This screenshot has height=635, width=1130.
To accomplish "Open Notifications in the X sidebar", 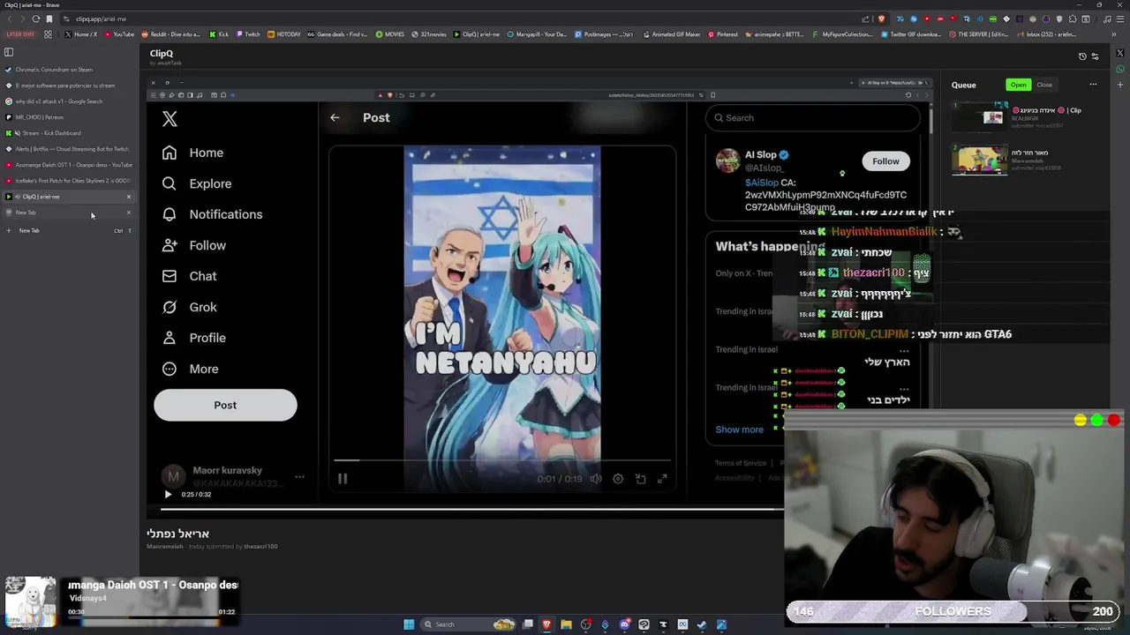I will (x=213, y=214).
